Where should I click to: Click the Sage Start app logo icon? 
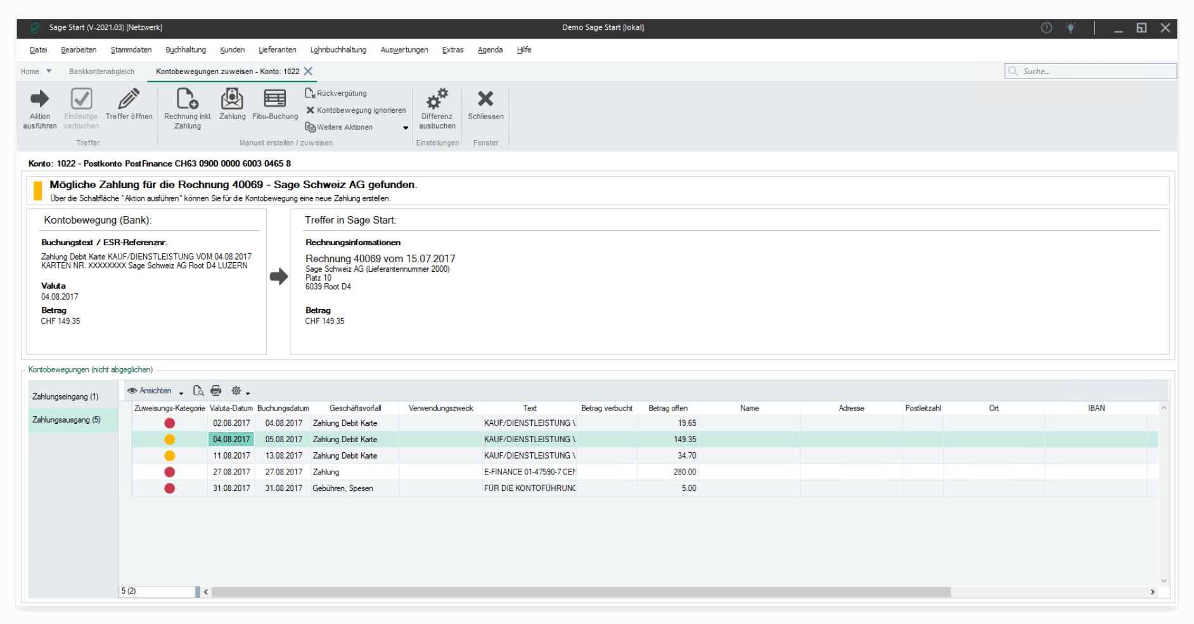coord(35,28)
